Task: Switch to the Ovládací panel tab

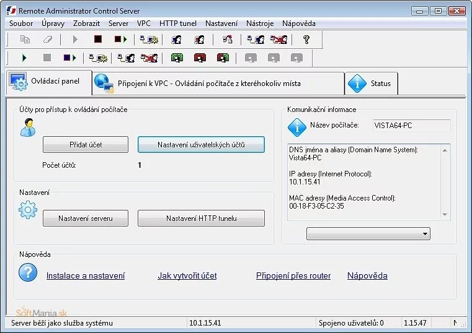Action: 49,82
